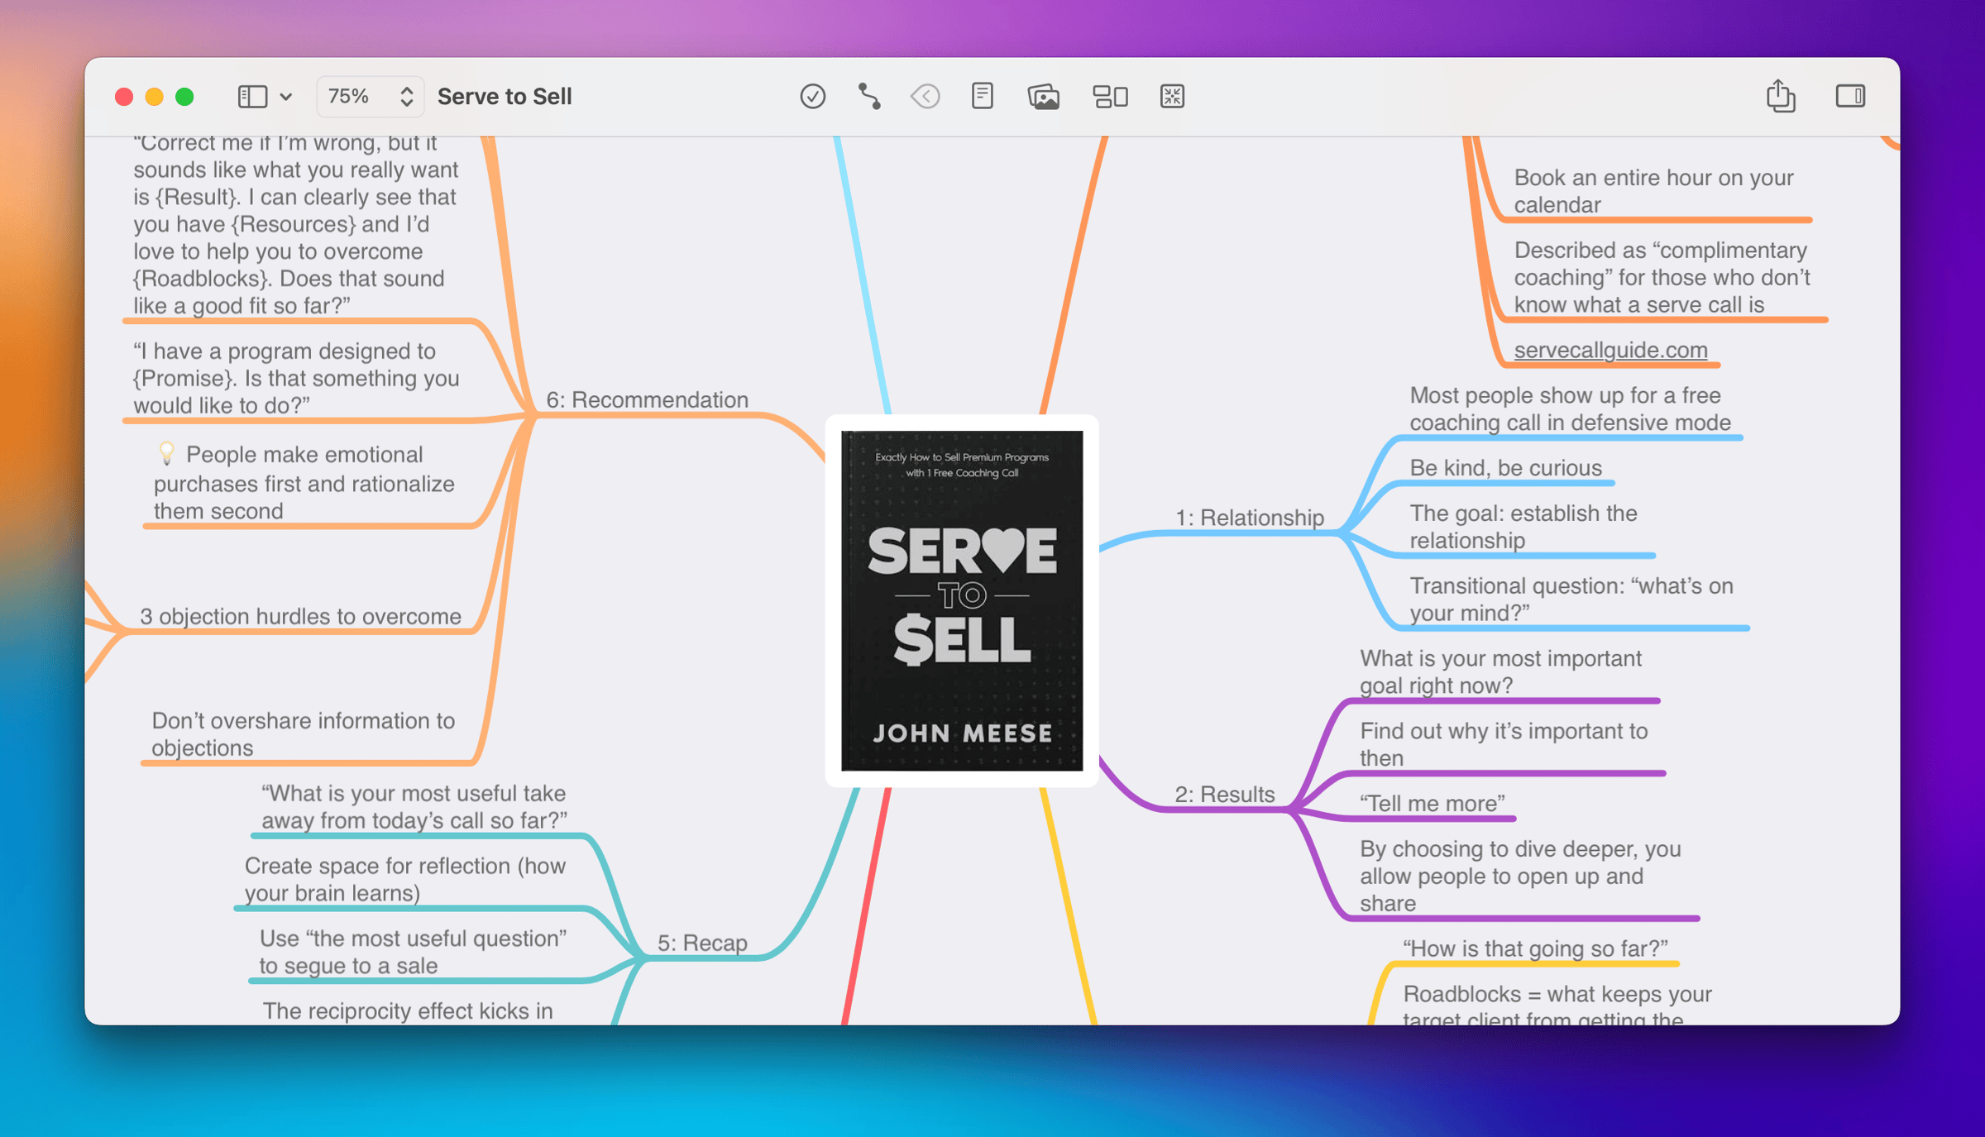Select '“How is that going so far?”' node
This screenshot has width=1985, height=1137.
1535,948
